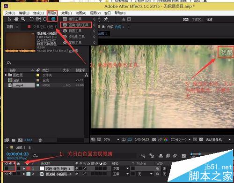
Task: Open the (二分之一) resolution dropdown
Action: (181, 139)
